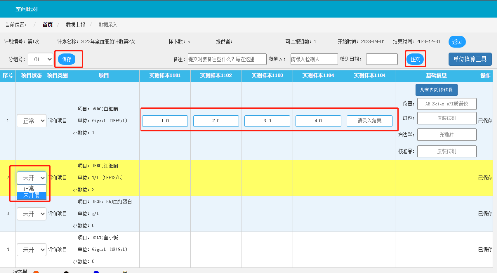
Task: Click 样本数: 5 text
Action: point(179,42)
